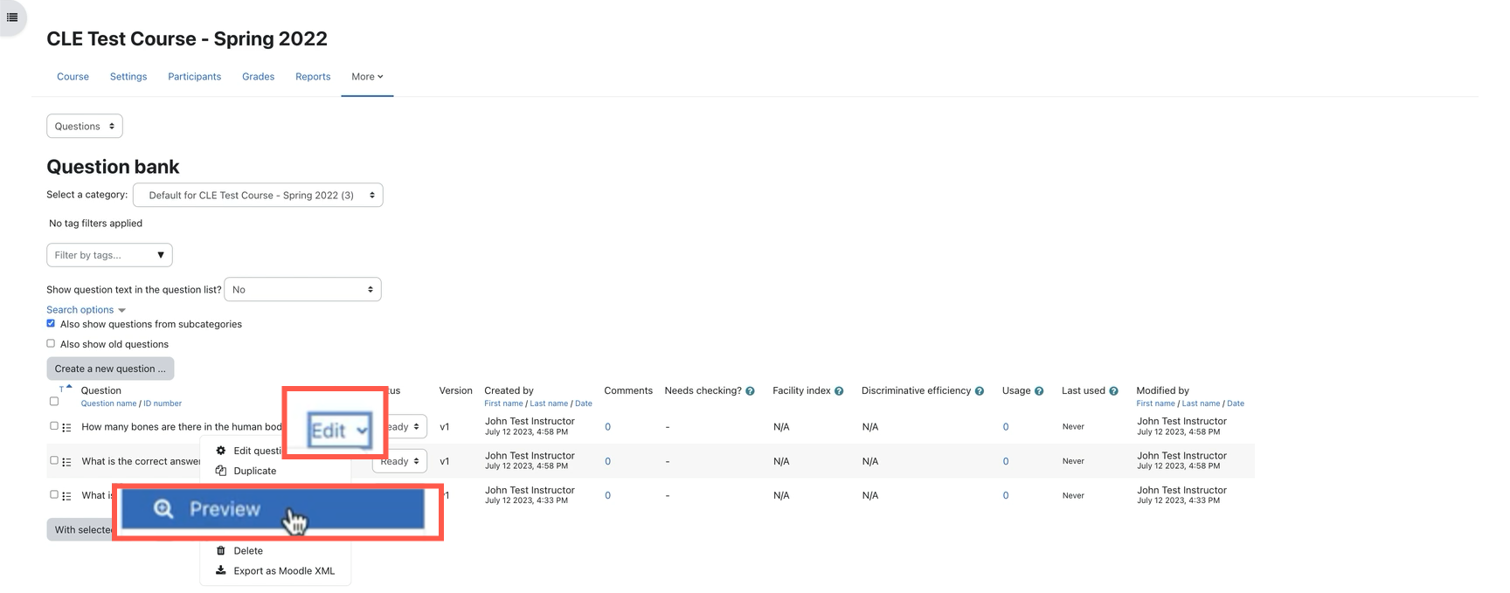Open Show question text in list dropdown
Screen dimensions: 1510x593
pyautogui.click(x=302, y=289)
